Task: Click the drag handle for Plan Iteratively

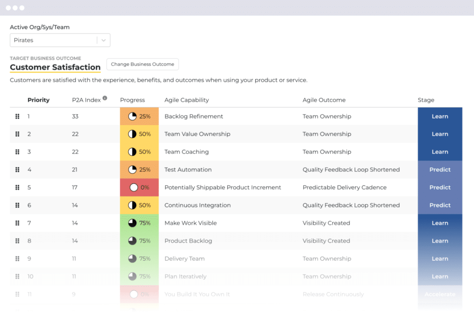Action: pos(17,276)
